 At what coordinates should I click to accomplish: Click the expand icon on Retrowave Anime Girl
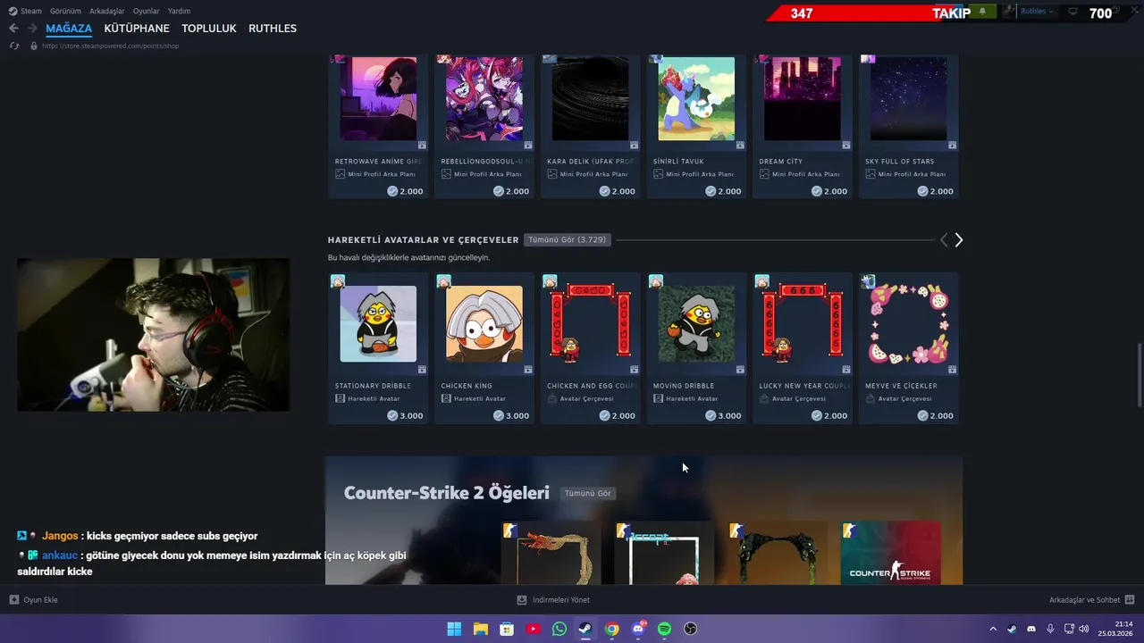coord(422,145)
